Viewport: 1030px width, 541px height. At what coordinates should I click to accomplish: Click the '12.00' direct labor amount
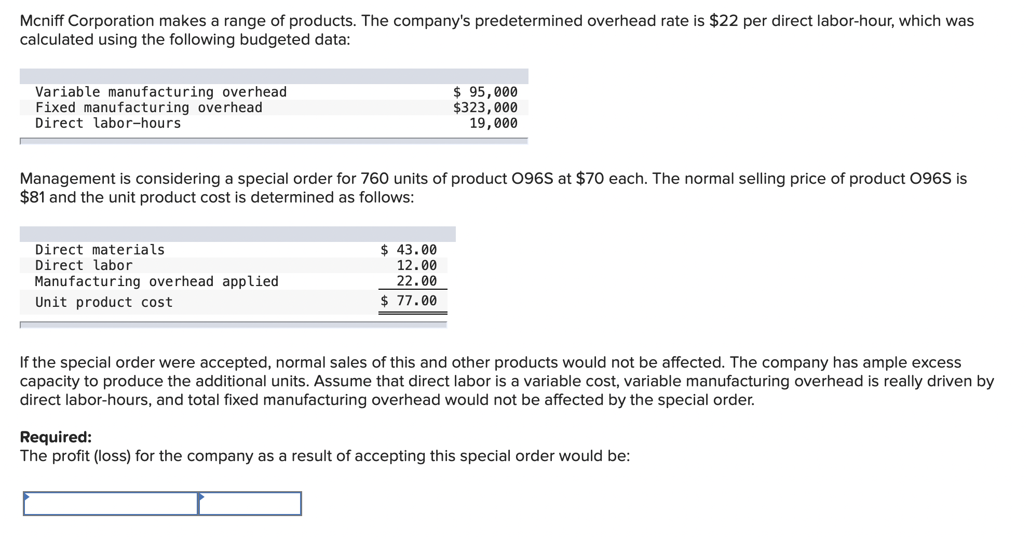[416, 265]
